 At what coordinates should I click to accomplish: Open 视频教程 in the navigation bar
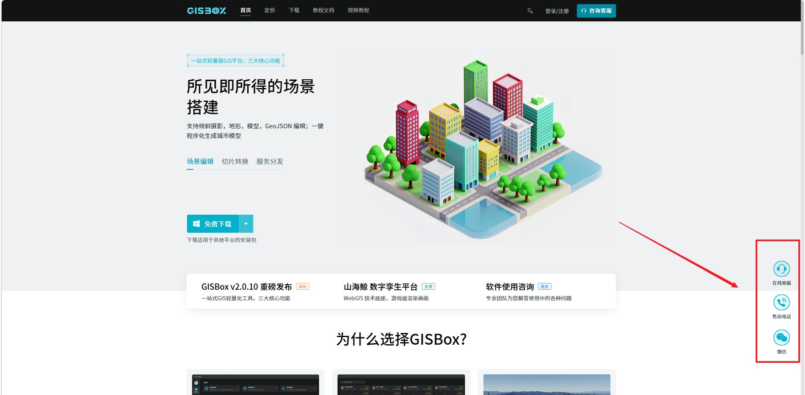coord(358,10)
